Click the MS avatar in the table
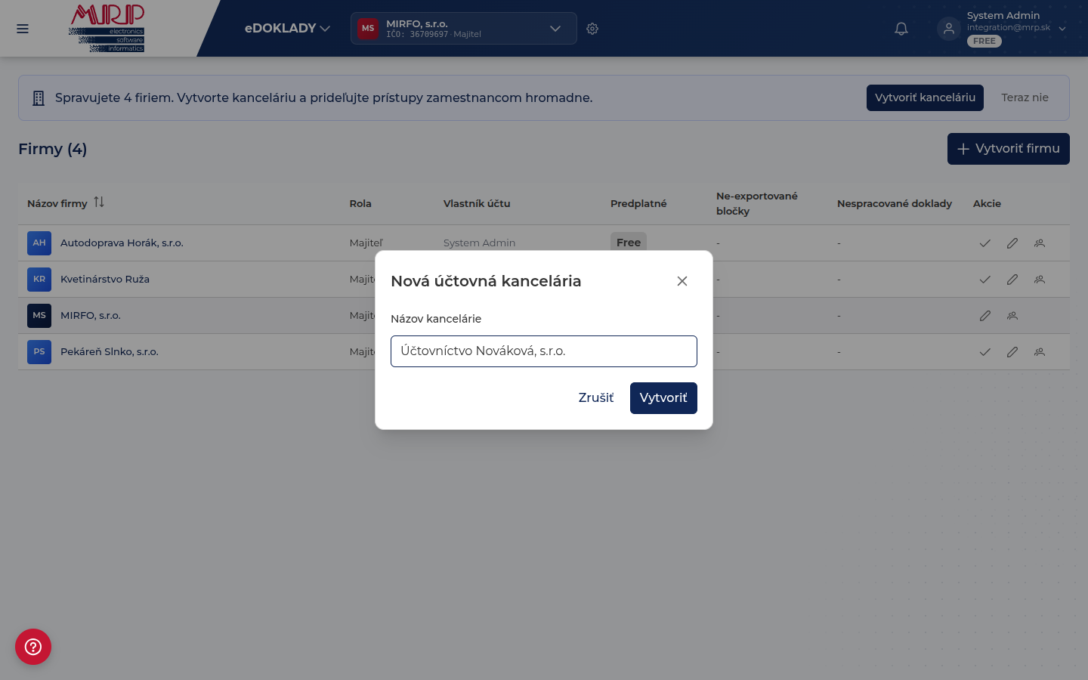Screen dimensions: 1088x680 (x=39, y=316)
